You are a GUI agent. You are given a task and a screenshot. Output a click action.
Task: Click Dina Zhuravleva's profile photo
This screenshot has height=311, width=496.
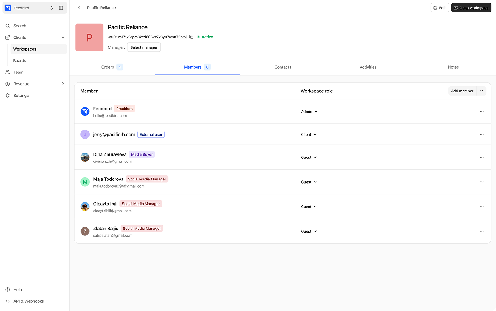click(85, 157)
